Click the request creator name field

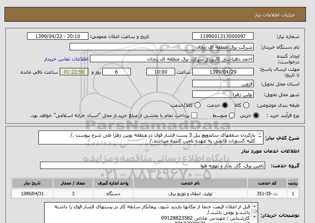point(172,59)
